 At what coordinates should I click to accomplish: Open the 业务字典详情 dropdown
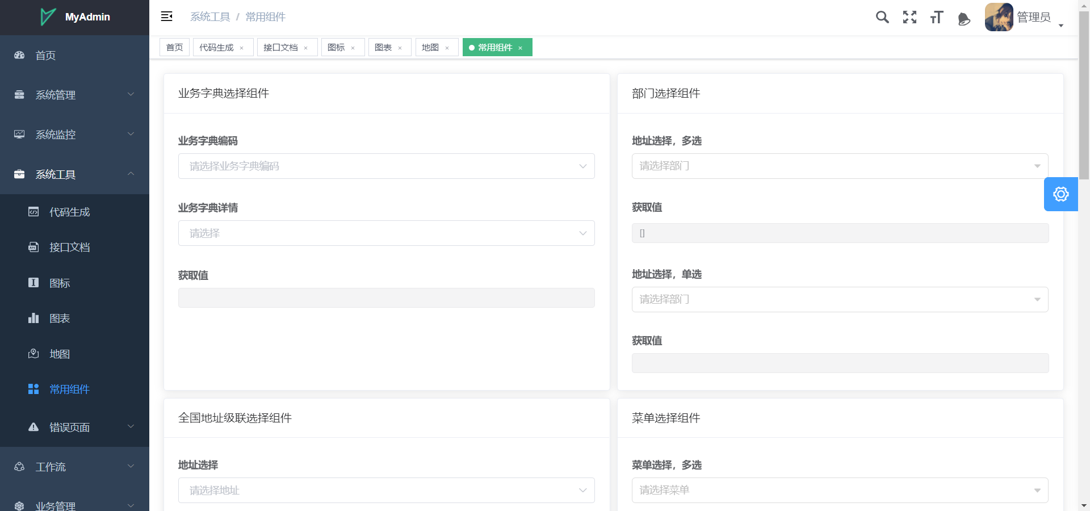[387, 233]
